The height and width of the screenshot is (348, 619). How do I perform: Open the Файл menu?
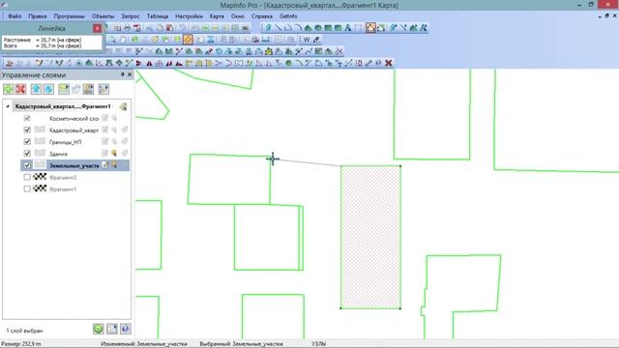tap(15, 16)
